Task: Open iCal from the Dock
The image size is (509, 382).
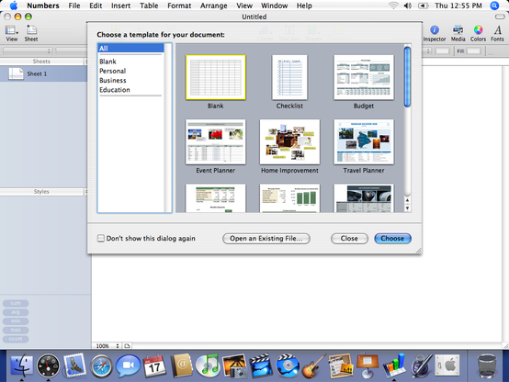Action: (x=154, y=365)
